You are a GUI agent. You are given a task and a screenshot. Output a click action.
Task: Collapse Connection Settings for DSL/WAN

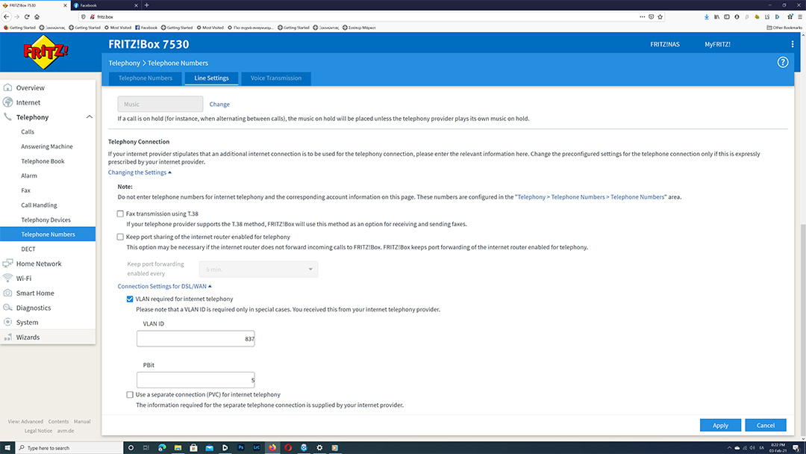[x=164, y=286]
